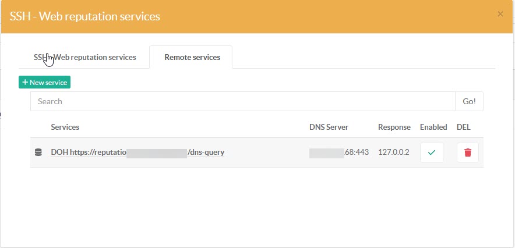Delete the DOH reputation service with trash icon

click(x=467, y=153)
